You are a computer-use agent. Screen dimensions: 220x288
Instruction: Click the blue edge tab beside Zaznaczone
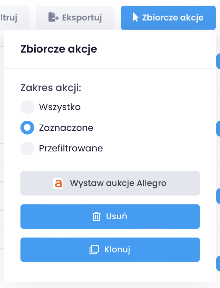click(x=218, y=128)
